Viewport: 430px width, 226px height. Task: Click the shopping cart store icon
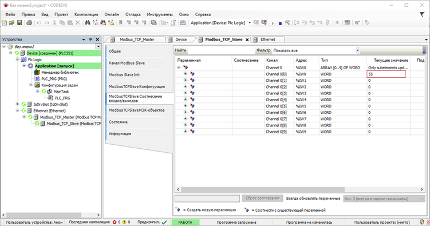[357, 23]
